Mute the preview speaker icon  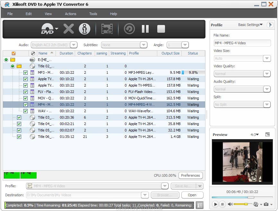(230, 204)
